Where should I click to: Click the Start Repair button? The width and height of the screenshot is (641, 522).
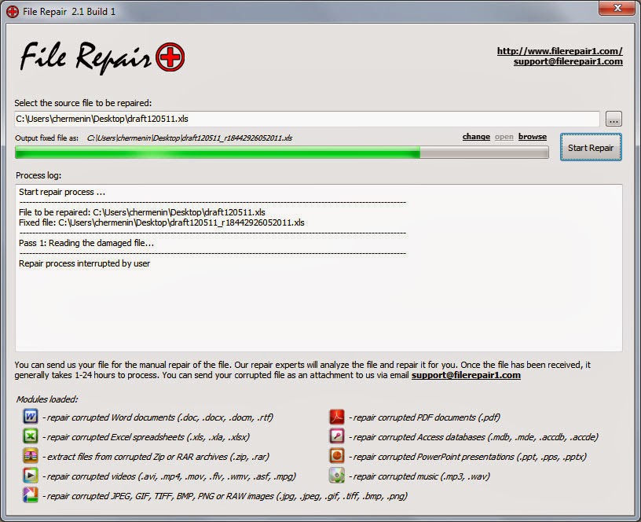tap(590, 148)
